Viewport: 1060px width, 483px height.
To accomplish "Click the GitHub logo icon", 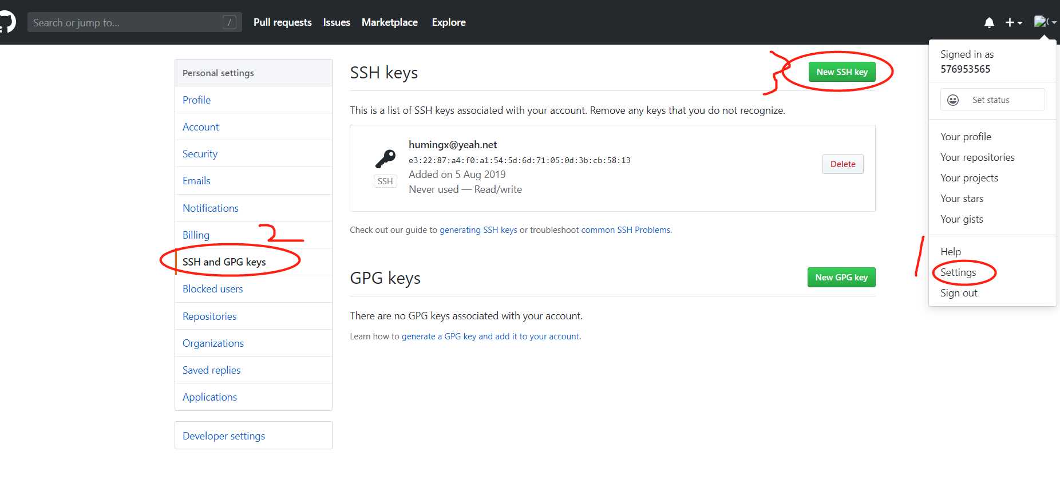I will 7,22.
